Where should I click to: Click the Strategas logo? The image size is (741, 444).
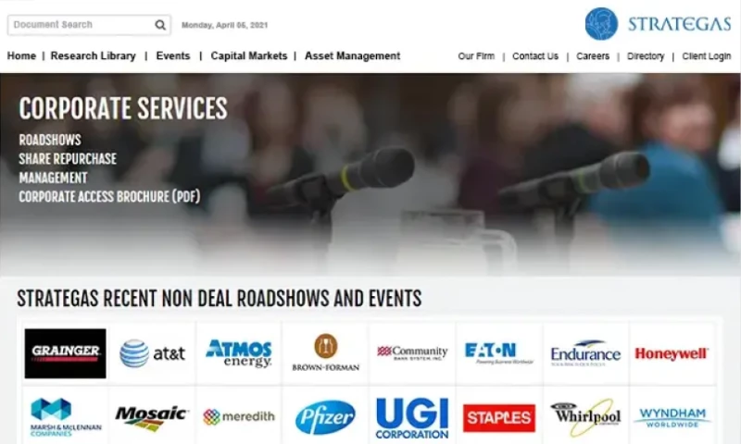[x=658, y=24]
